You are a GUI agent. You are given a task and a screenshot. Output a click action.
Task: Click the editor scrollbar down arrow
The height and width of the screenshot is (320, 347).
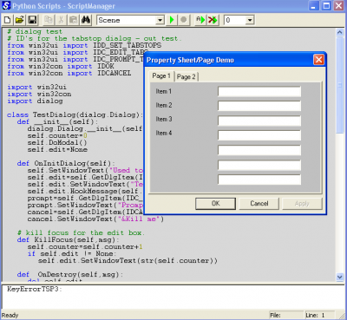pos(340,277)
